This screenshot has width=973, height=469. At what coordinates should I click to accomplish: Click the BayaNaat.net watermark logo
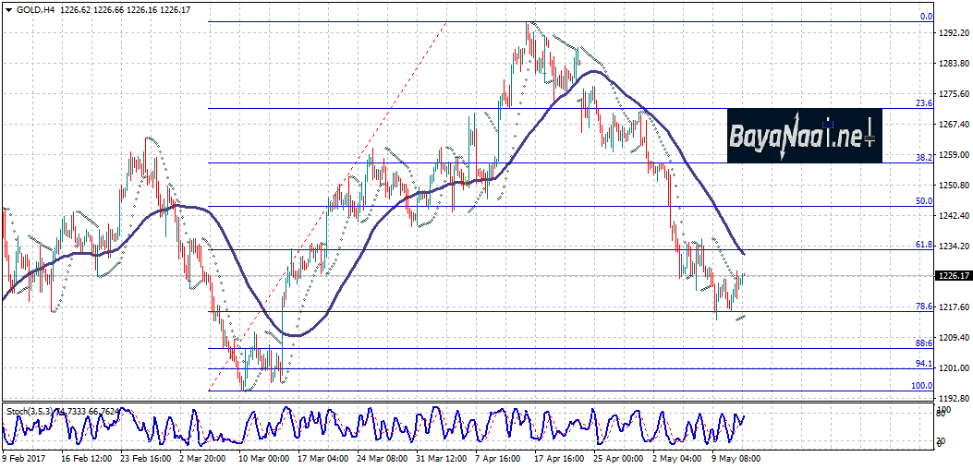click(x=804, y=136)
